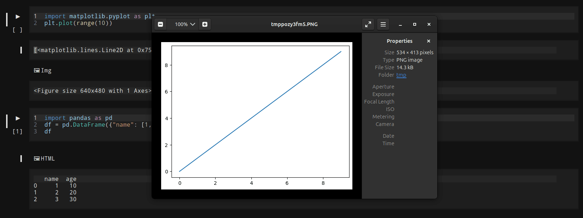Click the age value 30 in table
Screen dimensions: 583x218
tap(73, 199)
